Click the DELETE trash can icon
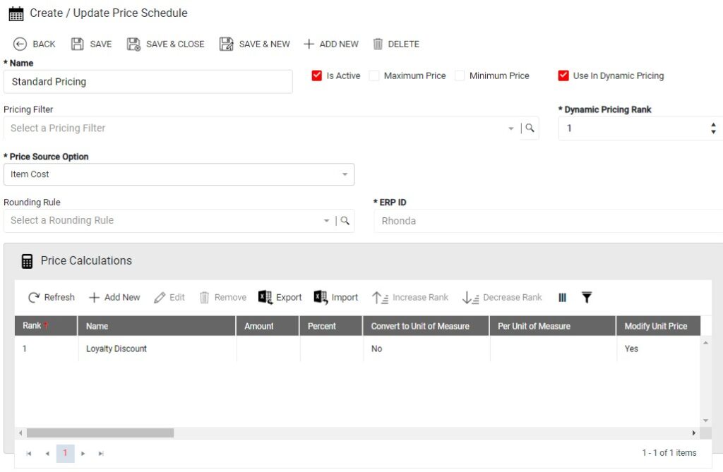 (378, 44)
